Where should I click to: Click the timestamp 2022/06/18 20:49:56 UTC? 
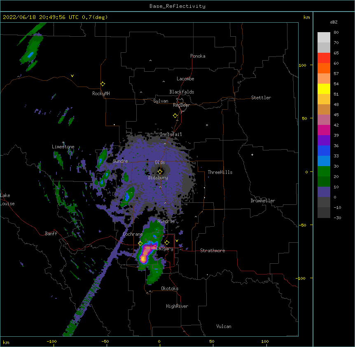[x=41, y=17]
